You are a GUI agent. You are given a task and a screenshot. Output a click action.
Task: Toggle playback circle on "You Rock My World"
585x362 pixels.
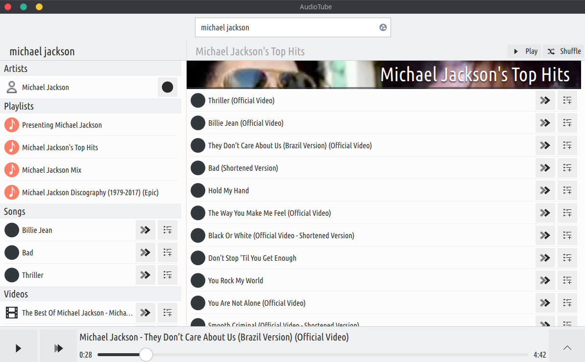pos(198,280)
